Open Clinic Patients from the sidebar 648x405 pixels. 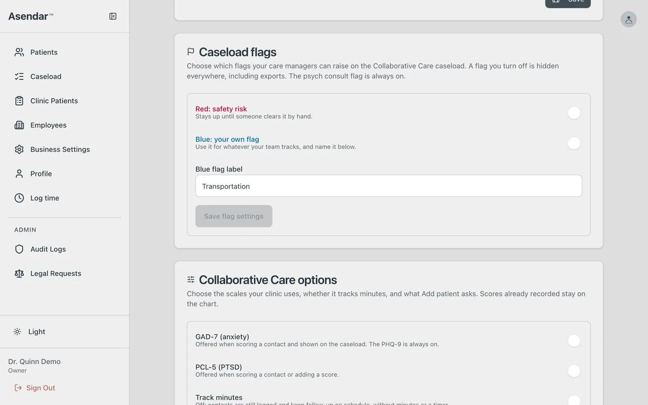[64, 101]
